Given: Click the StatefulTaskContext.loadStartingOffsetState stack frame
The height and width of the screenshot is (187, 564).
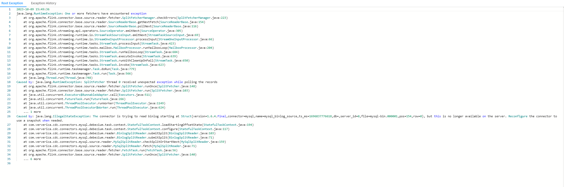Looking at the screenshot, I should (x=138, y=125).
